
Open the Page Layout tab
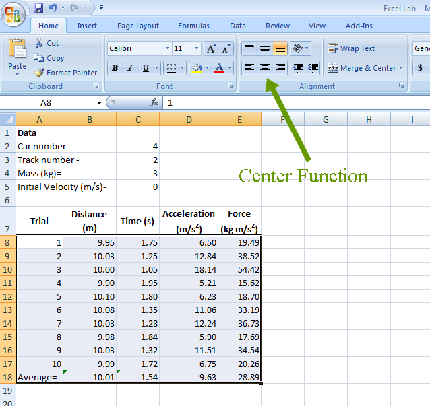tap(138, 26)
